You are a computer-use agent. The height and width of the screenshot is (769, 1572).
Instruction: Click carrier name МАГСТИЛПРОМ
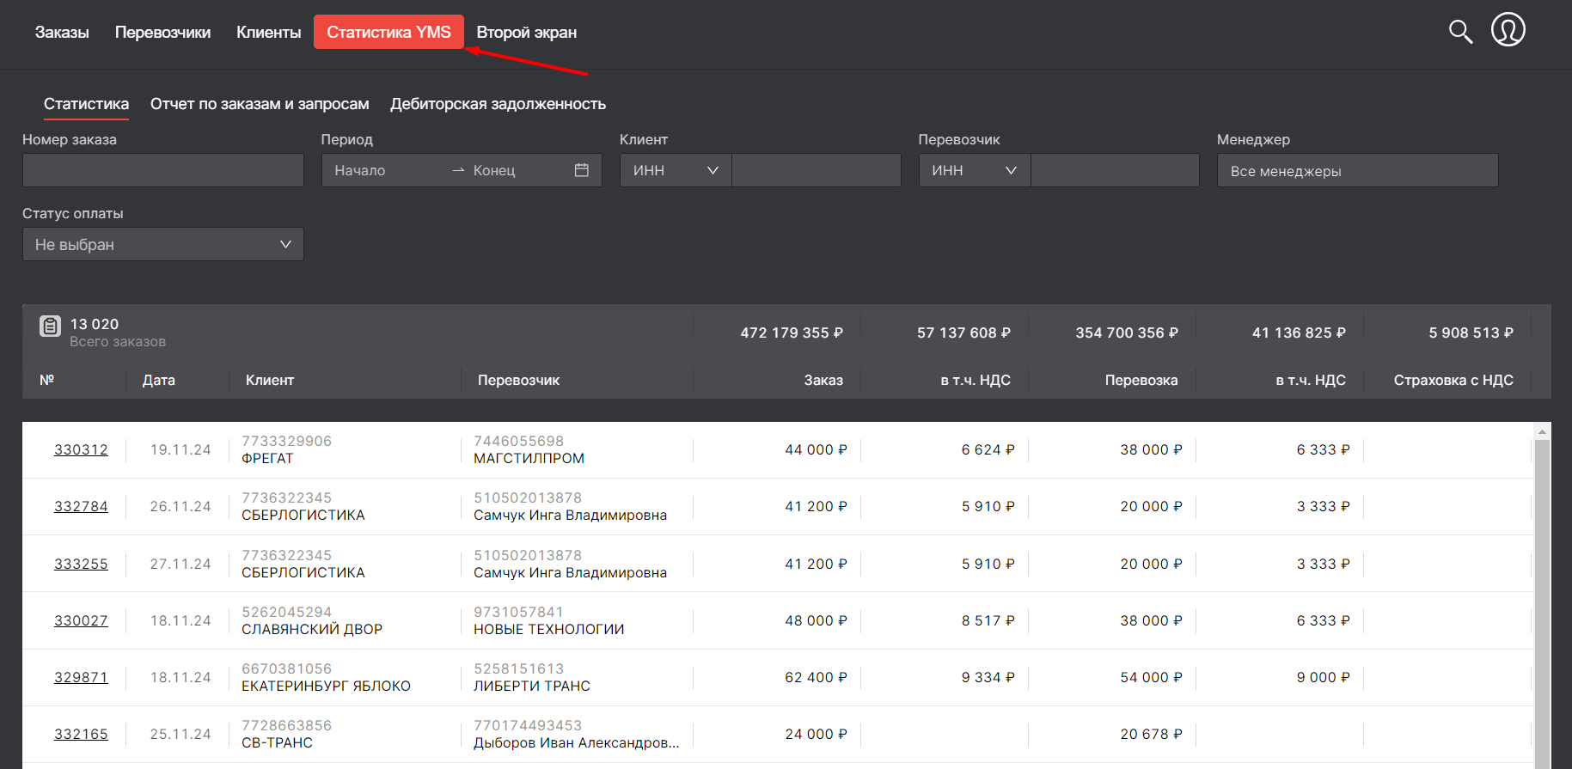(529, 459)
